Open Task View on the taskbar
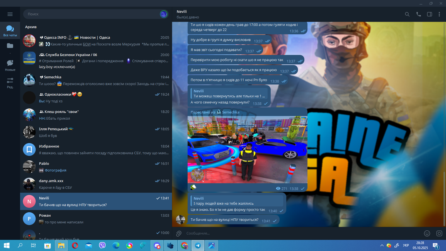 click(33, 245)
